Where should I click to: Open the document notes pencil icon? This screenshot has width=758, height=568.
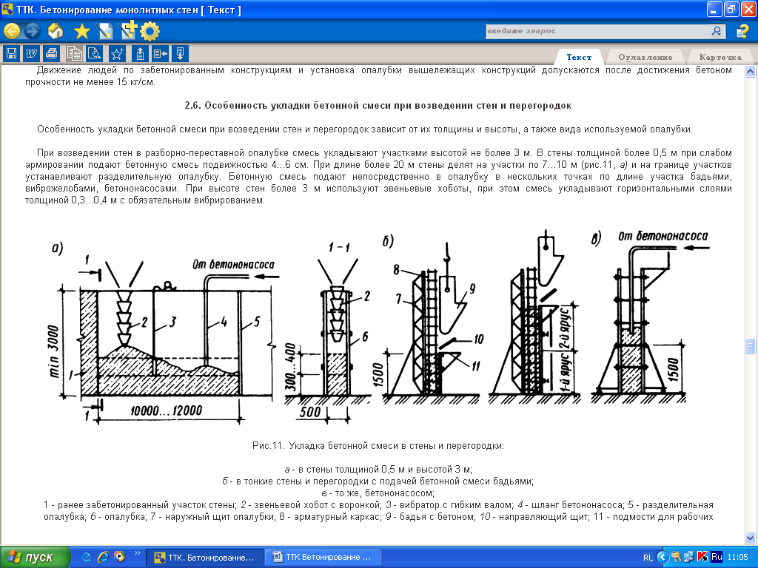coord(104,31)
